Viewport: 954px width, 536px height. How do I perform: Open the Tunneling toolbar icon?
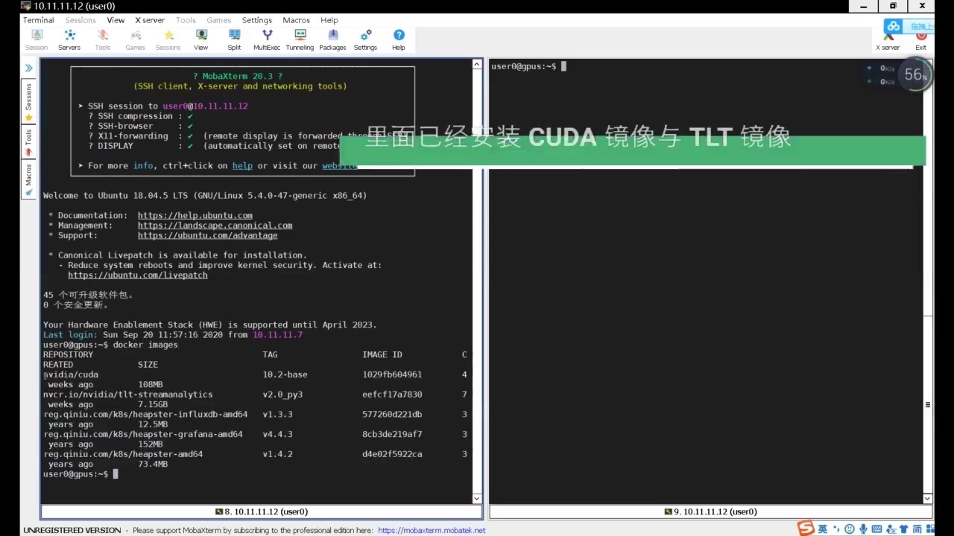[x=300, y=40]
